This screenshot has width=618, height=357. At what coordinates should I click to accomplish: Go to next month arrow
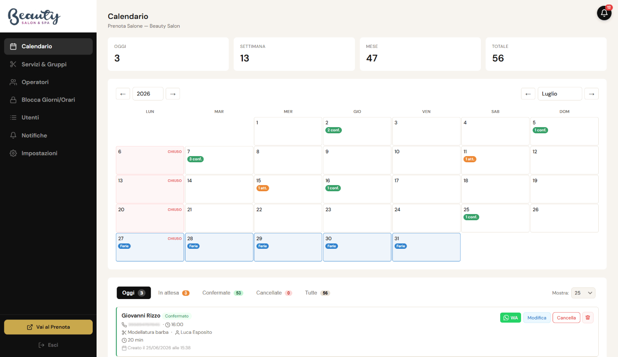(591, 94)
